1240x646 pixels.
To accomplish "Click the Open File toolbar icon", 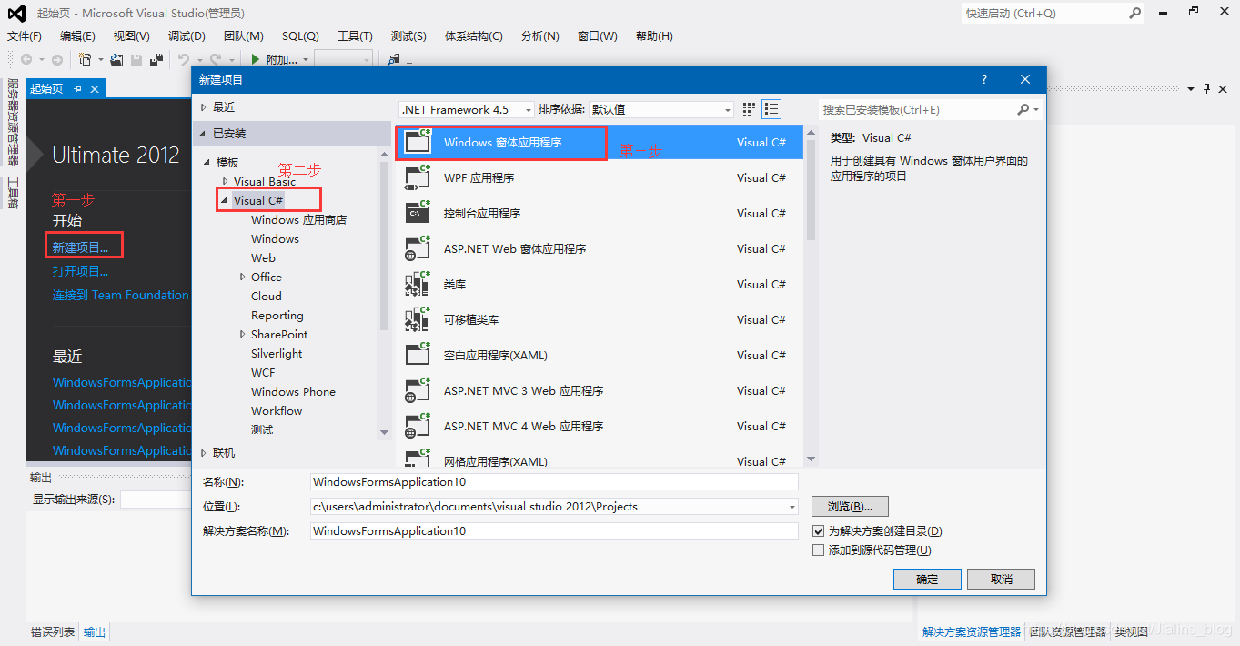I will click(x=116, y=59).
